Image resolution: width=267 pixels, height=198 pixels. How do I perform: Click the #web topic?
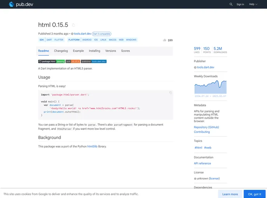pos(208,148)
